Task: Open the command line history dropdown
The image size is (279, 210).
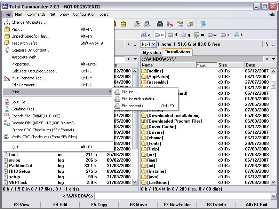Action: (273, 196)
